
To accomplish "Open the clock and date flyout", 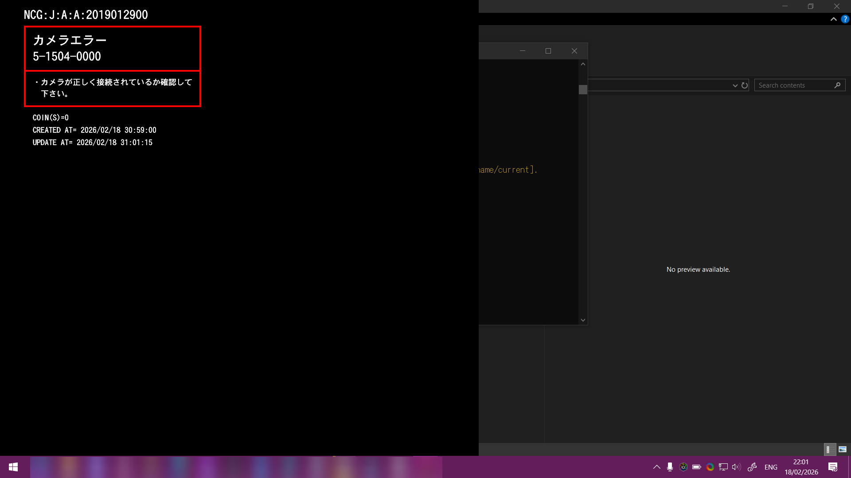I will 801,467.
